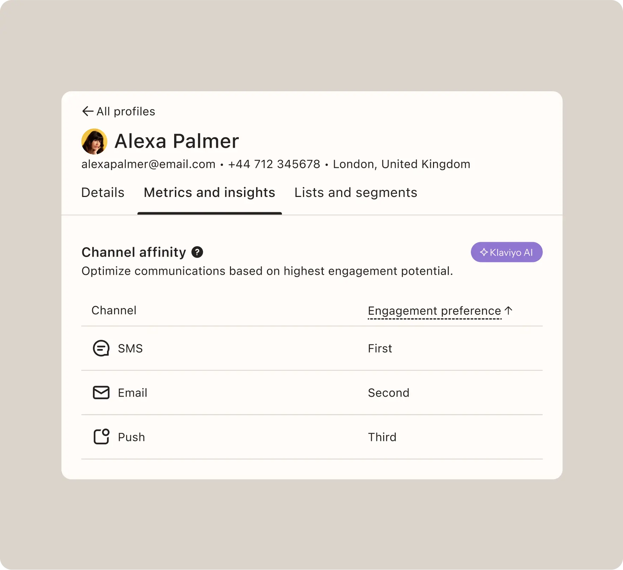Click Alexa Palmer's profile avatar
Screen dimensions: 623x570
pos(94,141)
